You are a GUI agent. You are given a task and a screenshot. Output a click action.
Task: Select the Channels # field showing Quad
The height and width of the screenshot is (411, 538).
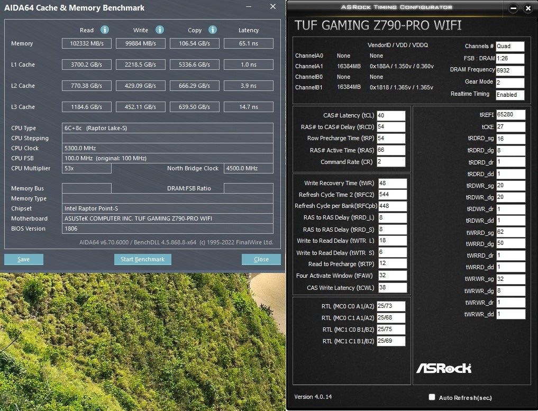pos(510,47)
